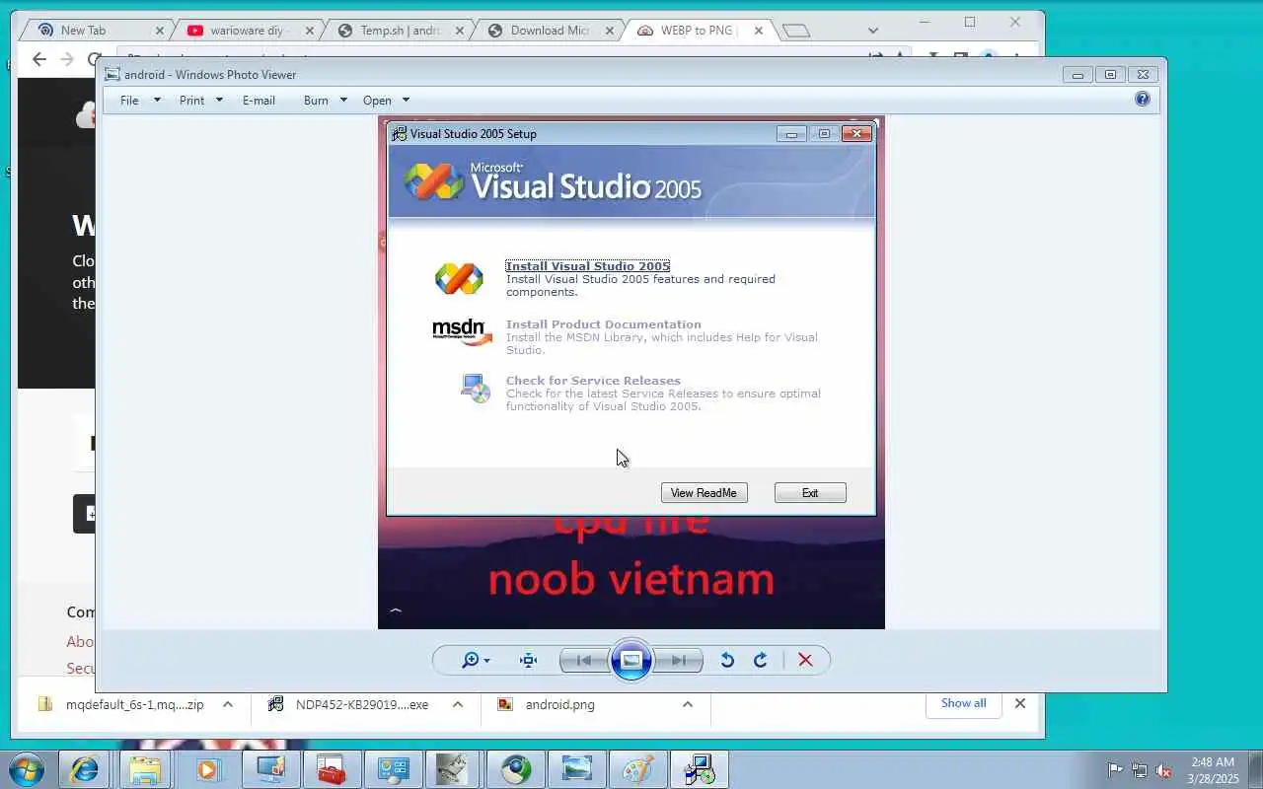Open options for NDP452-KB29019 exe download
The width and height of the screenshot is (1263, 789).
458,704
